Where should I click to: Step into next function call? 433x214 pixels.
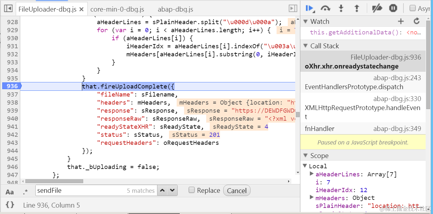point(341,8)
